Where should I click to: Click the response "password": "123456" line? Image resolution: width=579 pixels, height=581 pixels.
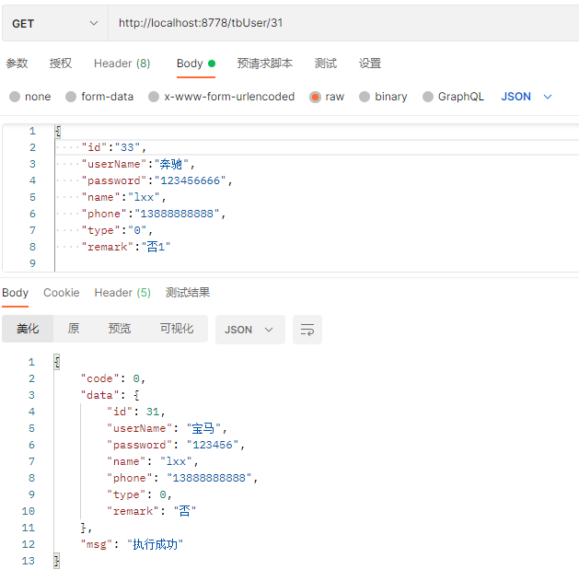pyautogui.click(x=176, y=445)
